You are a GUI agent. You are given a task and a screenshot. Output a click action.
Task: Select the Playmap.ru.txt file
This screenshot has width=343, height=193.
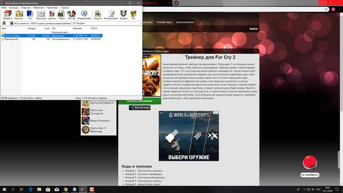51,39
